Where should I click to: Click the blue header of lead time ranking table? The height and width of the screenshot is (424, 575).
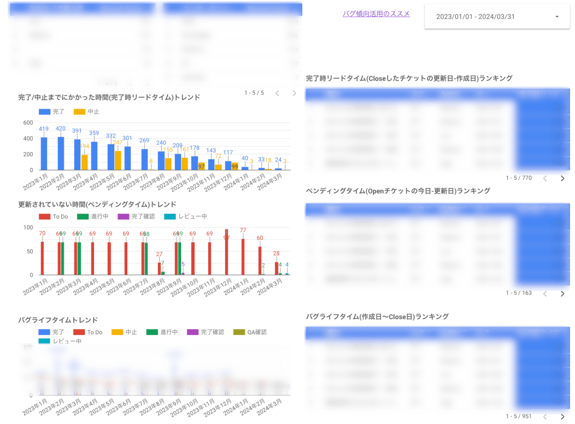pos(437,94)
